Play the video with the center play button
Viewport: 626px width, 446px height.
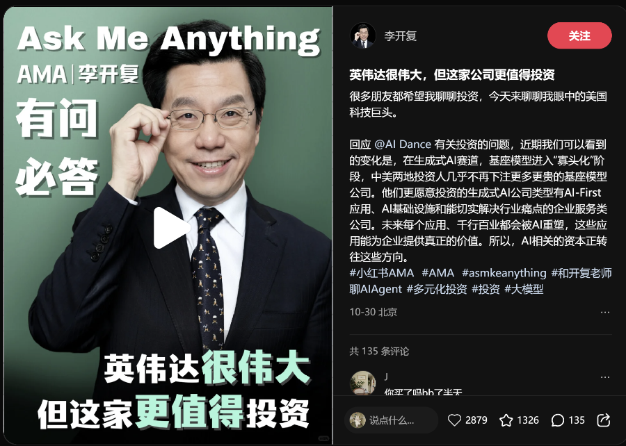[171, 228]
